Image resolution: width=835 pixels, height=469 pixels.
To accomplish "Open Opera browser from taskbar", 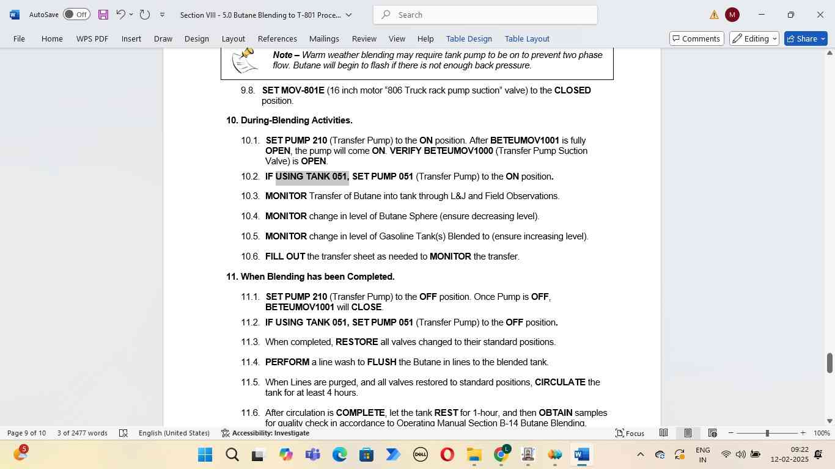I will pyautogui.click(x=447, y=455).
